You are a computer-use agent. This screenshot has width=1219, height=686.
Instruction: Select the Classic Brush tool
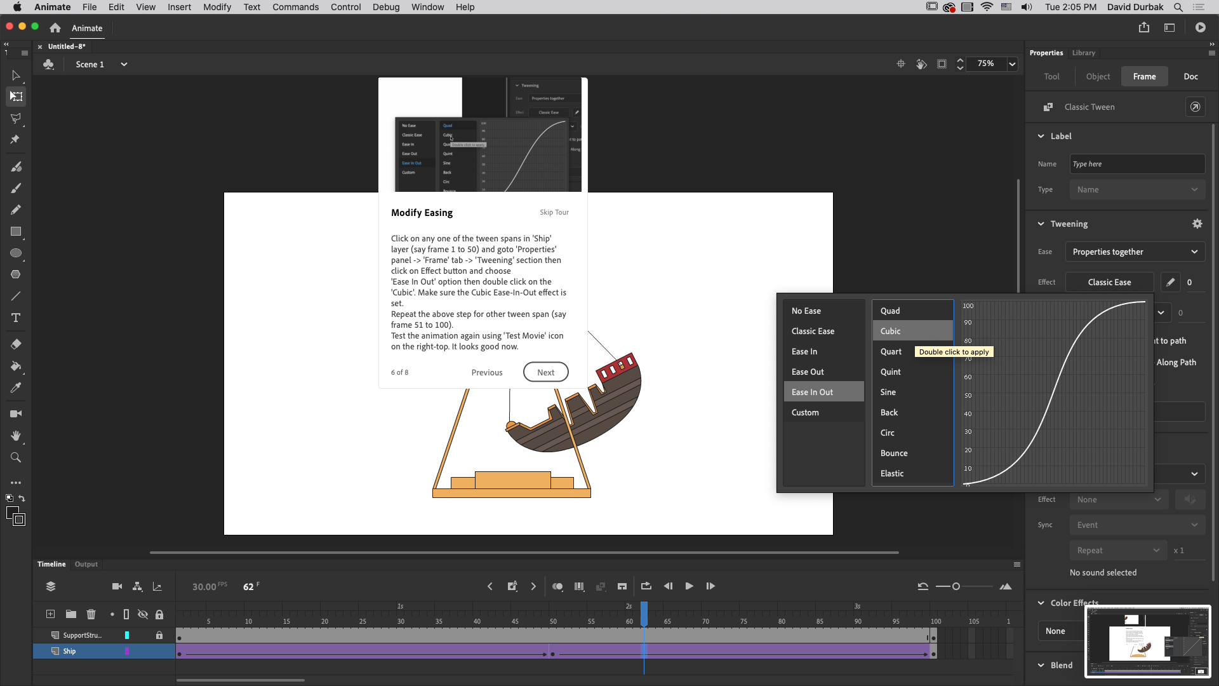click(16, 188)
